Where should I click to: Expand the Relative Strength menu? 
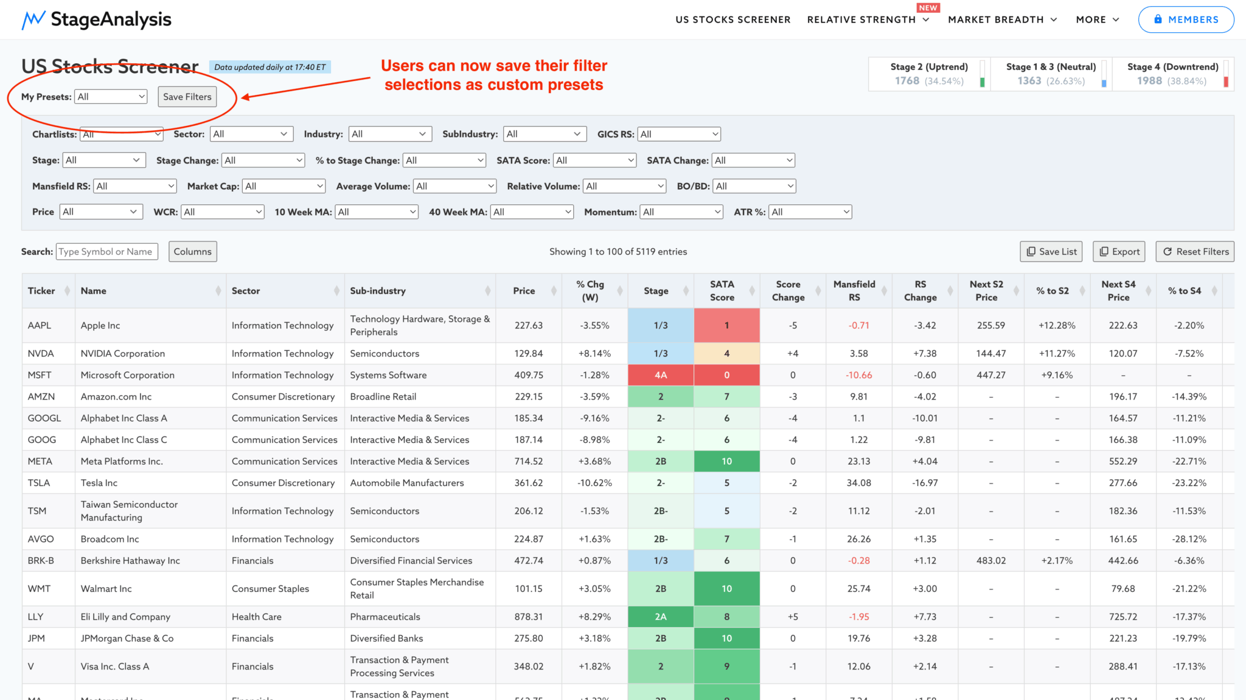tap(868, 19)
